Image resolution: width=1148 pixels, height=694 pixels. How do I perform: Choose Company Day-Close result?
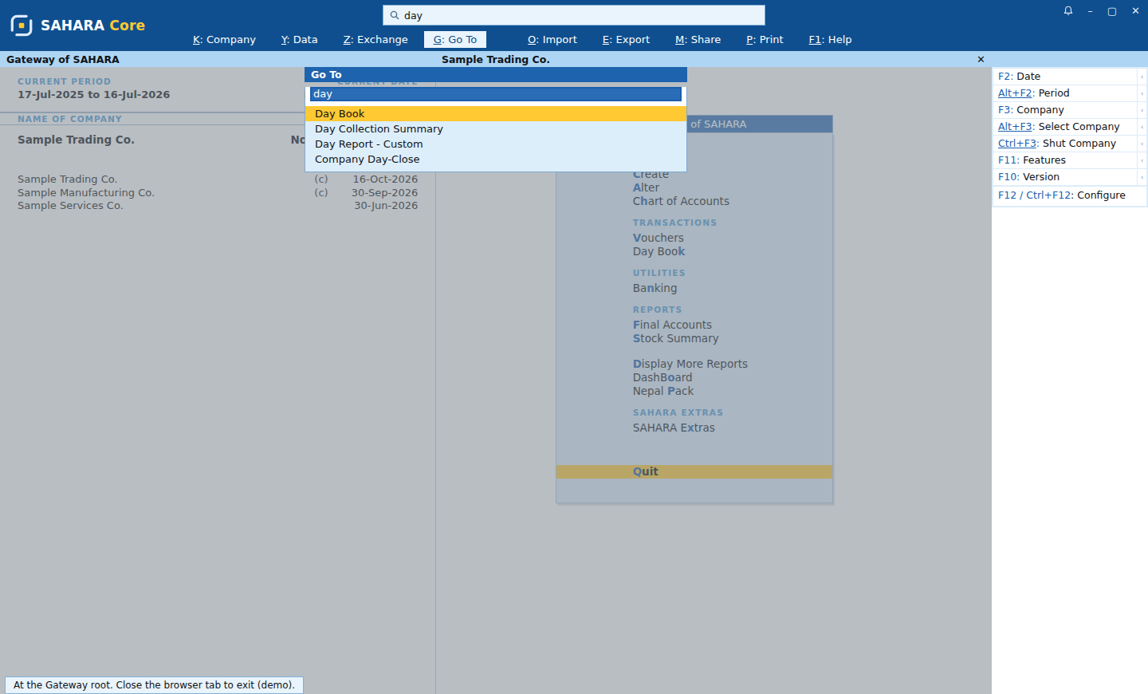tap(496, 160)
